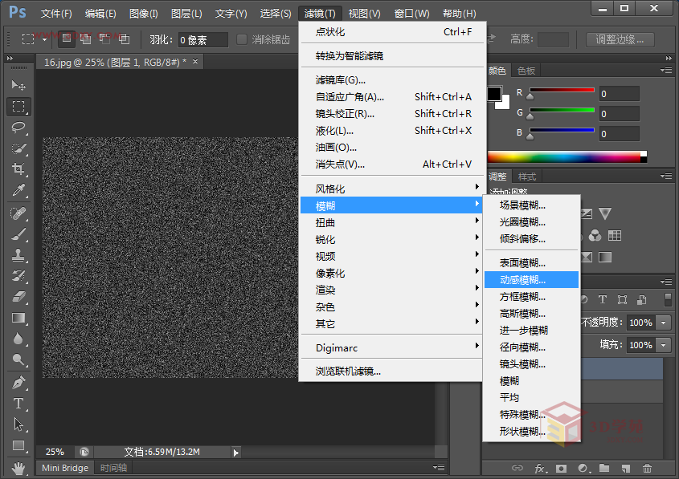Select the Pen tool
This screenshot has height=479, width=679.
(18, 383)
